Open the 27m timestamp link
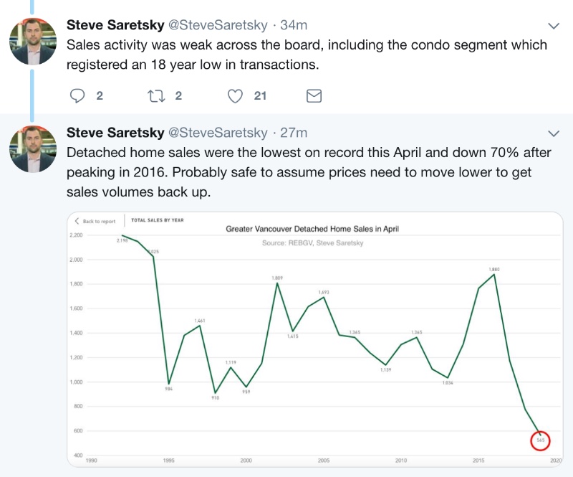Image resolution: width=573 pixels, height=477 pixels. [x=294, y=133]
